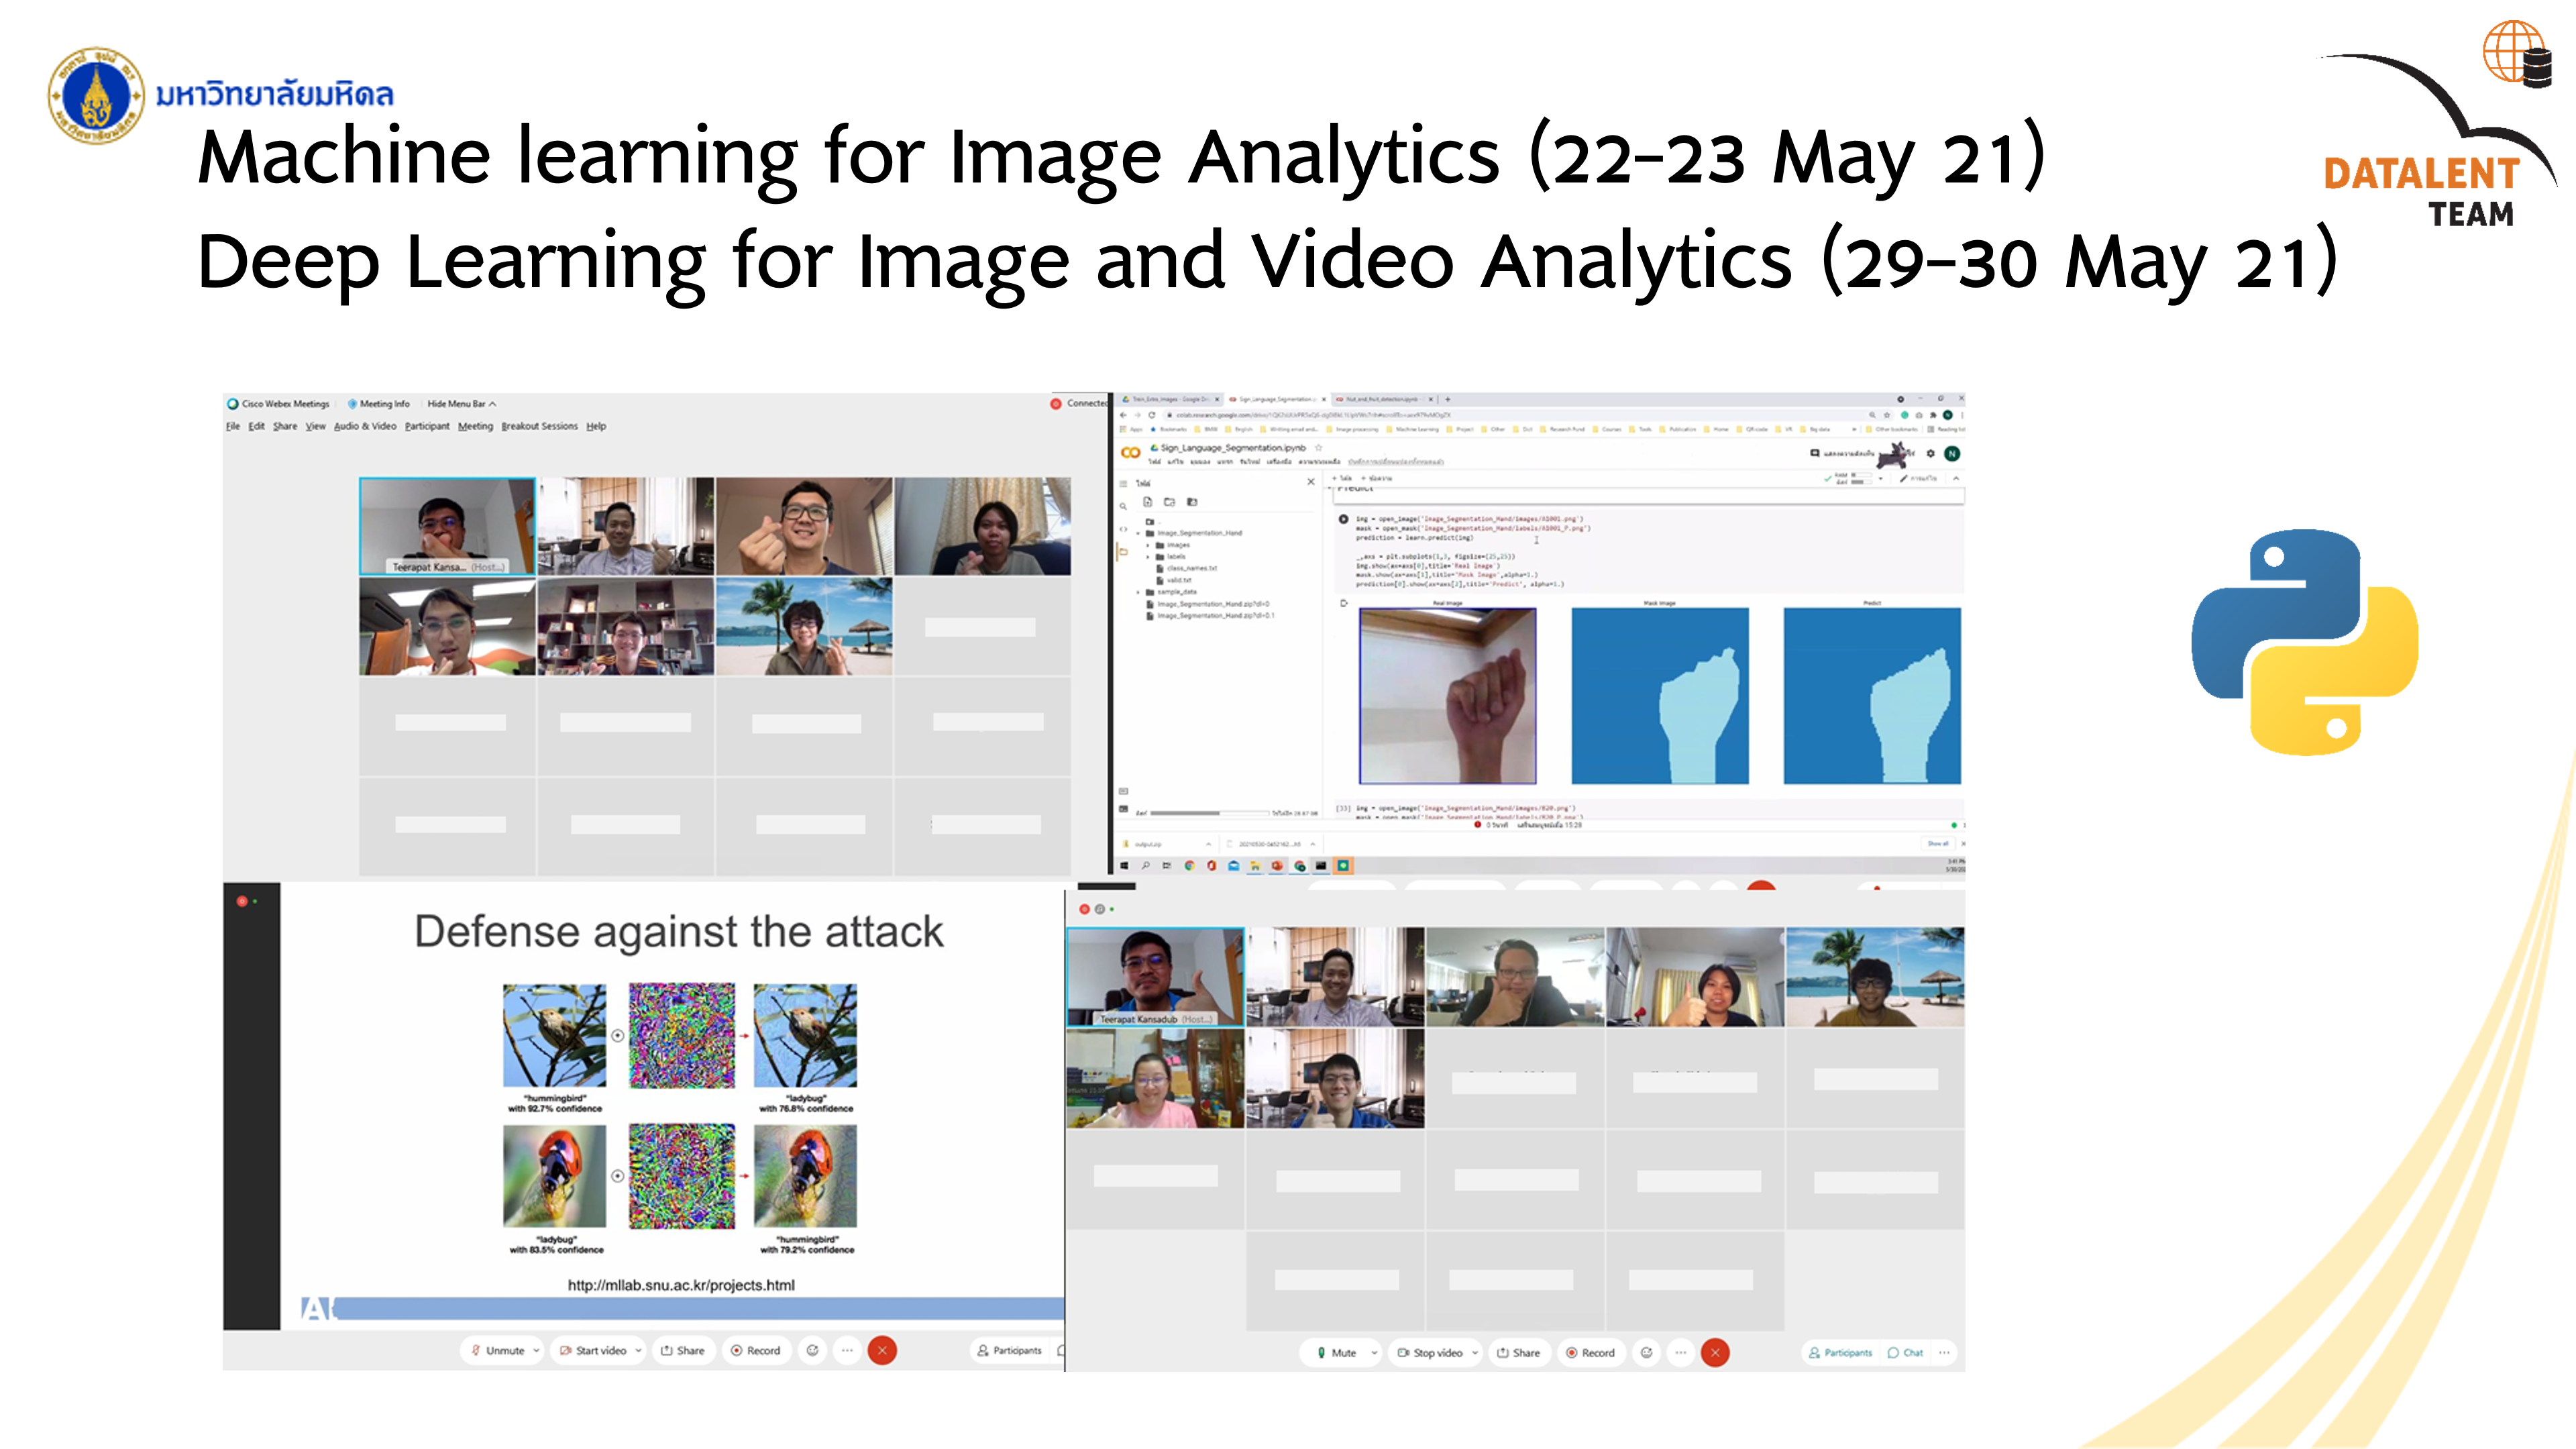Open the Breakout Sessions menu
This screenshot has height=1449, width=2576.
(x=539, y=426)
